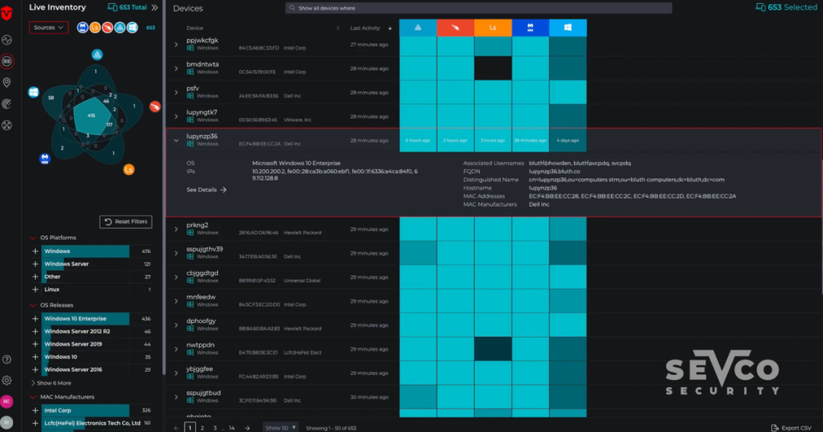Open See Details link for lupynzp36
823x432 pixels.
(207, 190)
